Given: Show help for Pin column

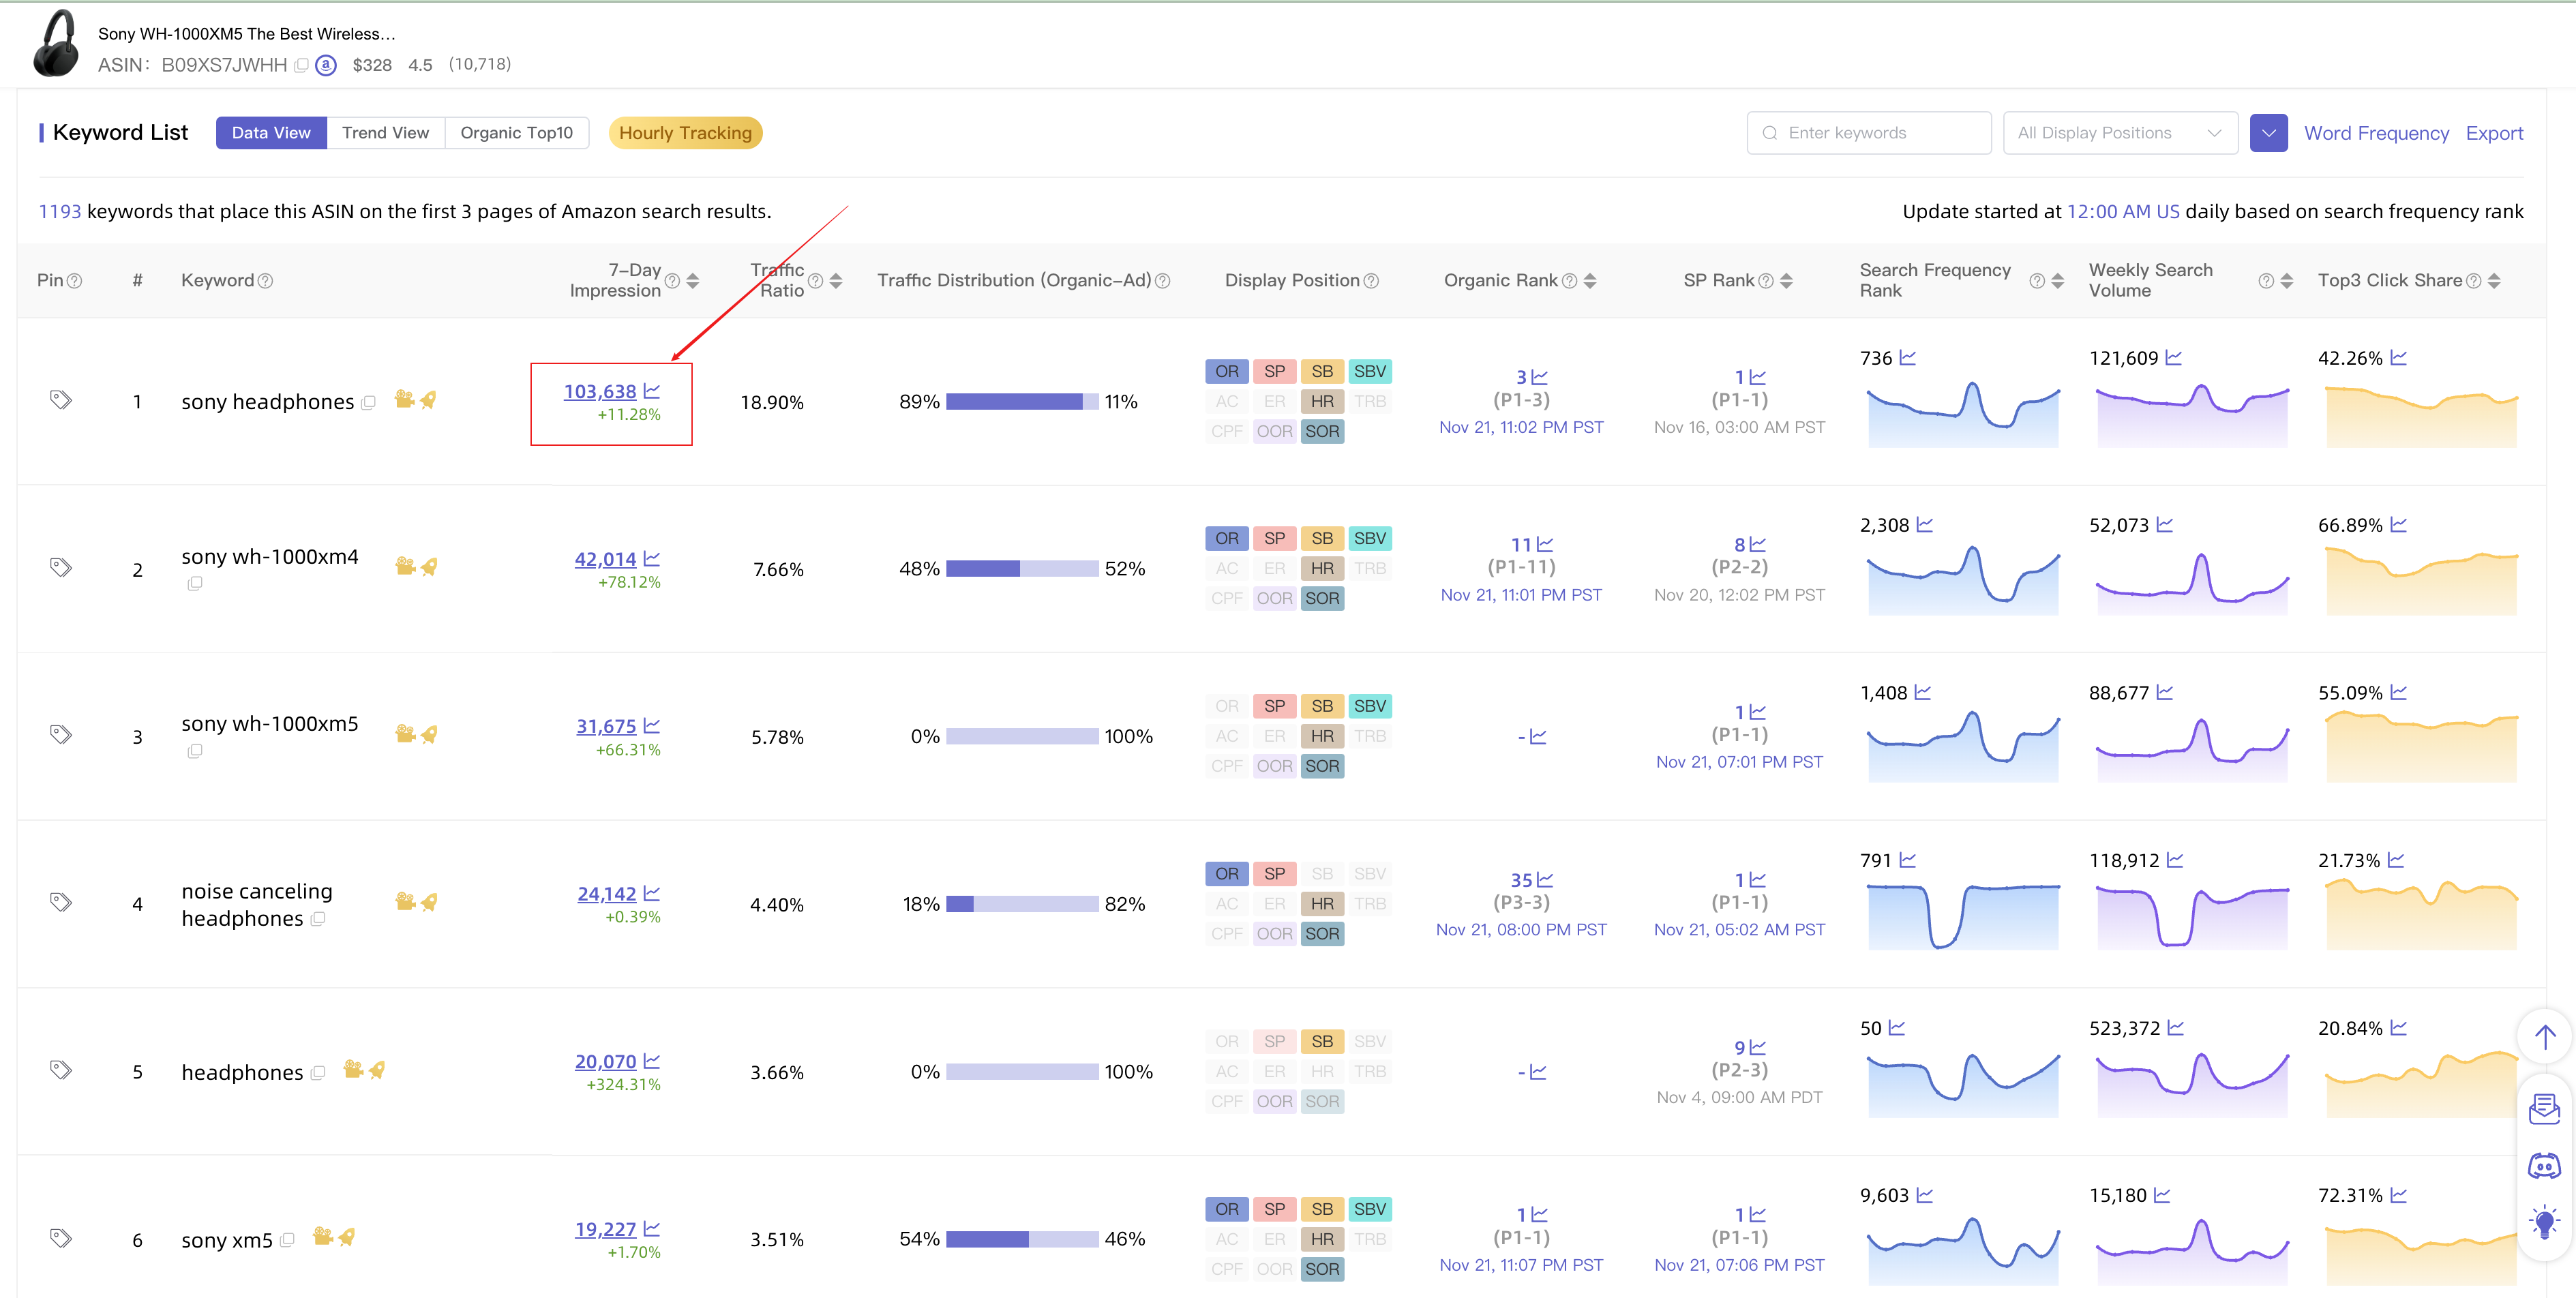Looking at the screenshot, I should point(74,281).
